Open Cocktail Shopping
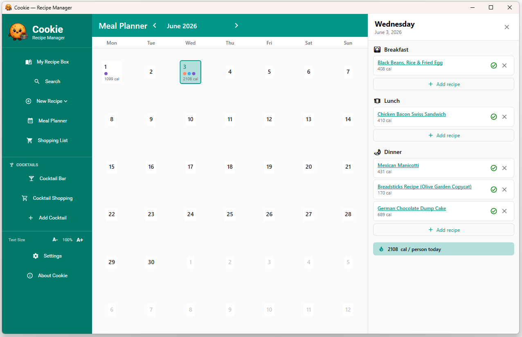522x337 pixels. point(47,198)
